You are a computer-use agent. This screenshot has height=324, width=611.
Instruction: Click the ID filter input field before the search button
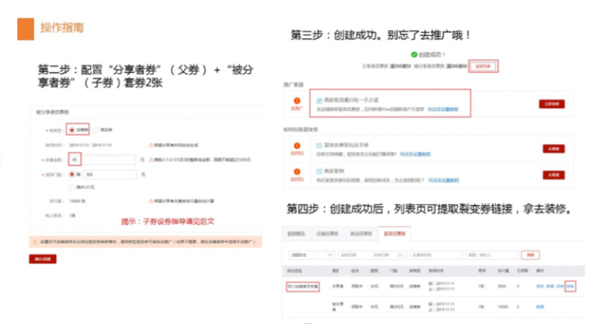click(492, 255)
